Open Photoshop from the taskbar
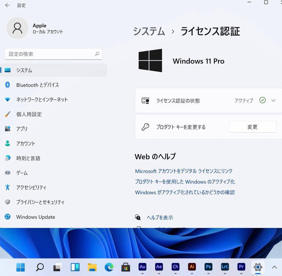Image resolution: width=282 pixels, height=276 pixels. [x=208, y=267]
